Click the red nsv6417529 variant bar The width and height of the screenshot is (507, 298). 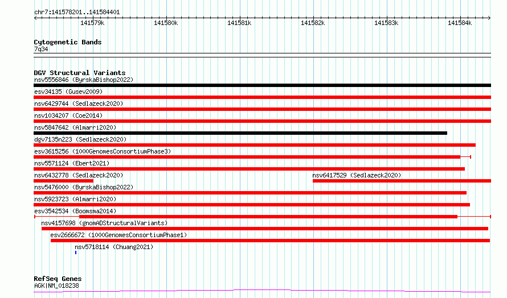(402, 181)
